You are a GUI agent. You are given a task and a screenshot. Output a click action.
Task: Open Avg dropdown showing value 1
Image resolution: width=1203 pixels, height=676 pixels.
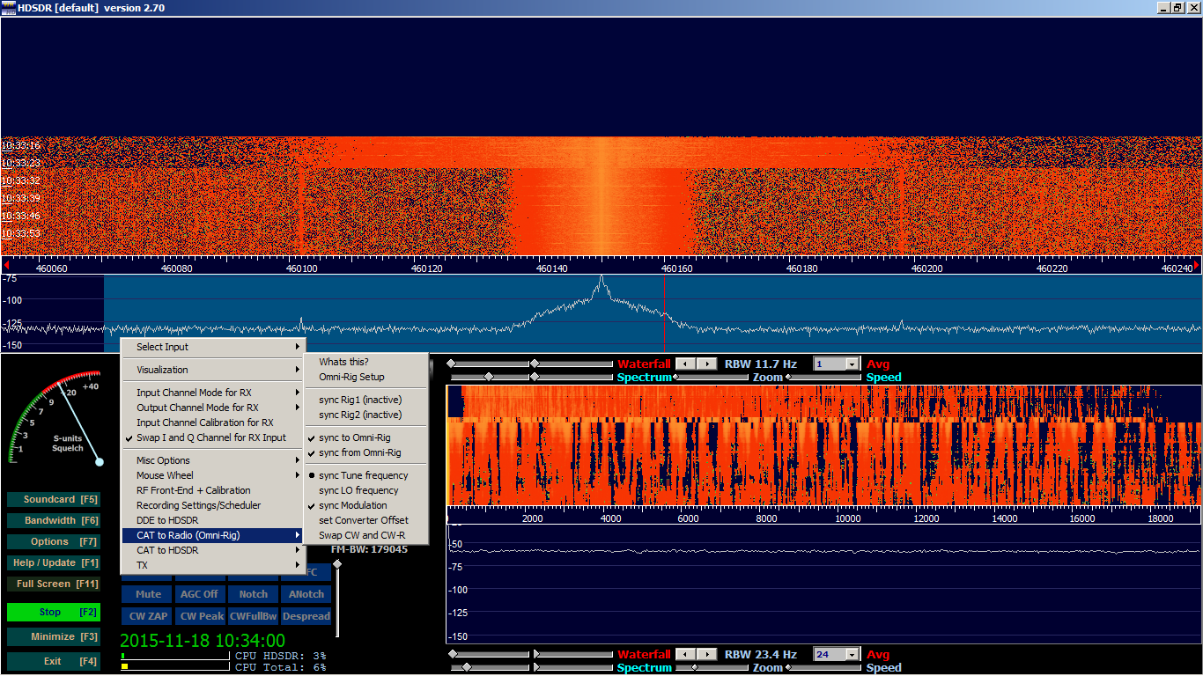pos(852,364)
